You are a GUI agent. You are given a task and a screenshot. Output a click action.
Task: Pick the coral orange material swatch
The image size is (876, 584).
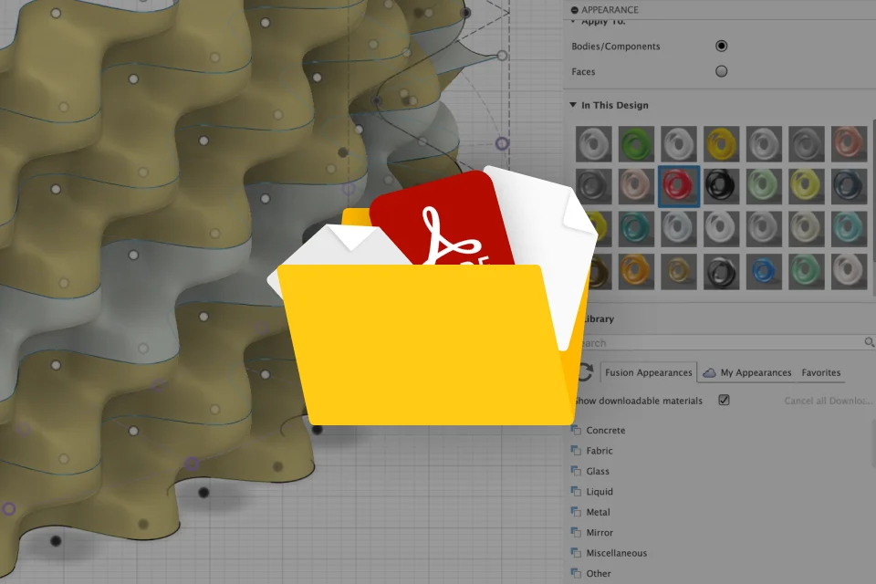tap(849, 143)
